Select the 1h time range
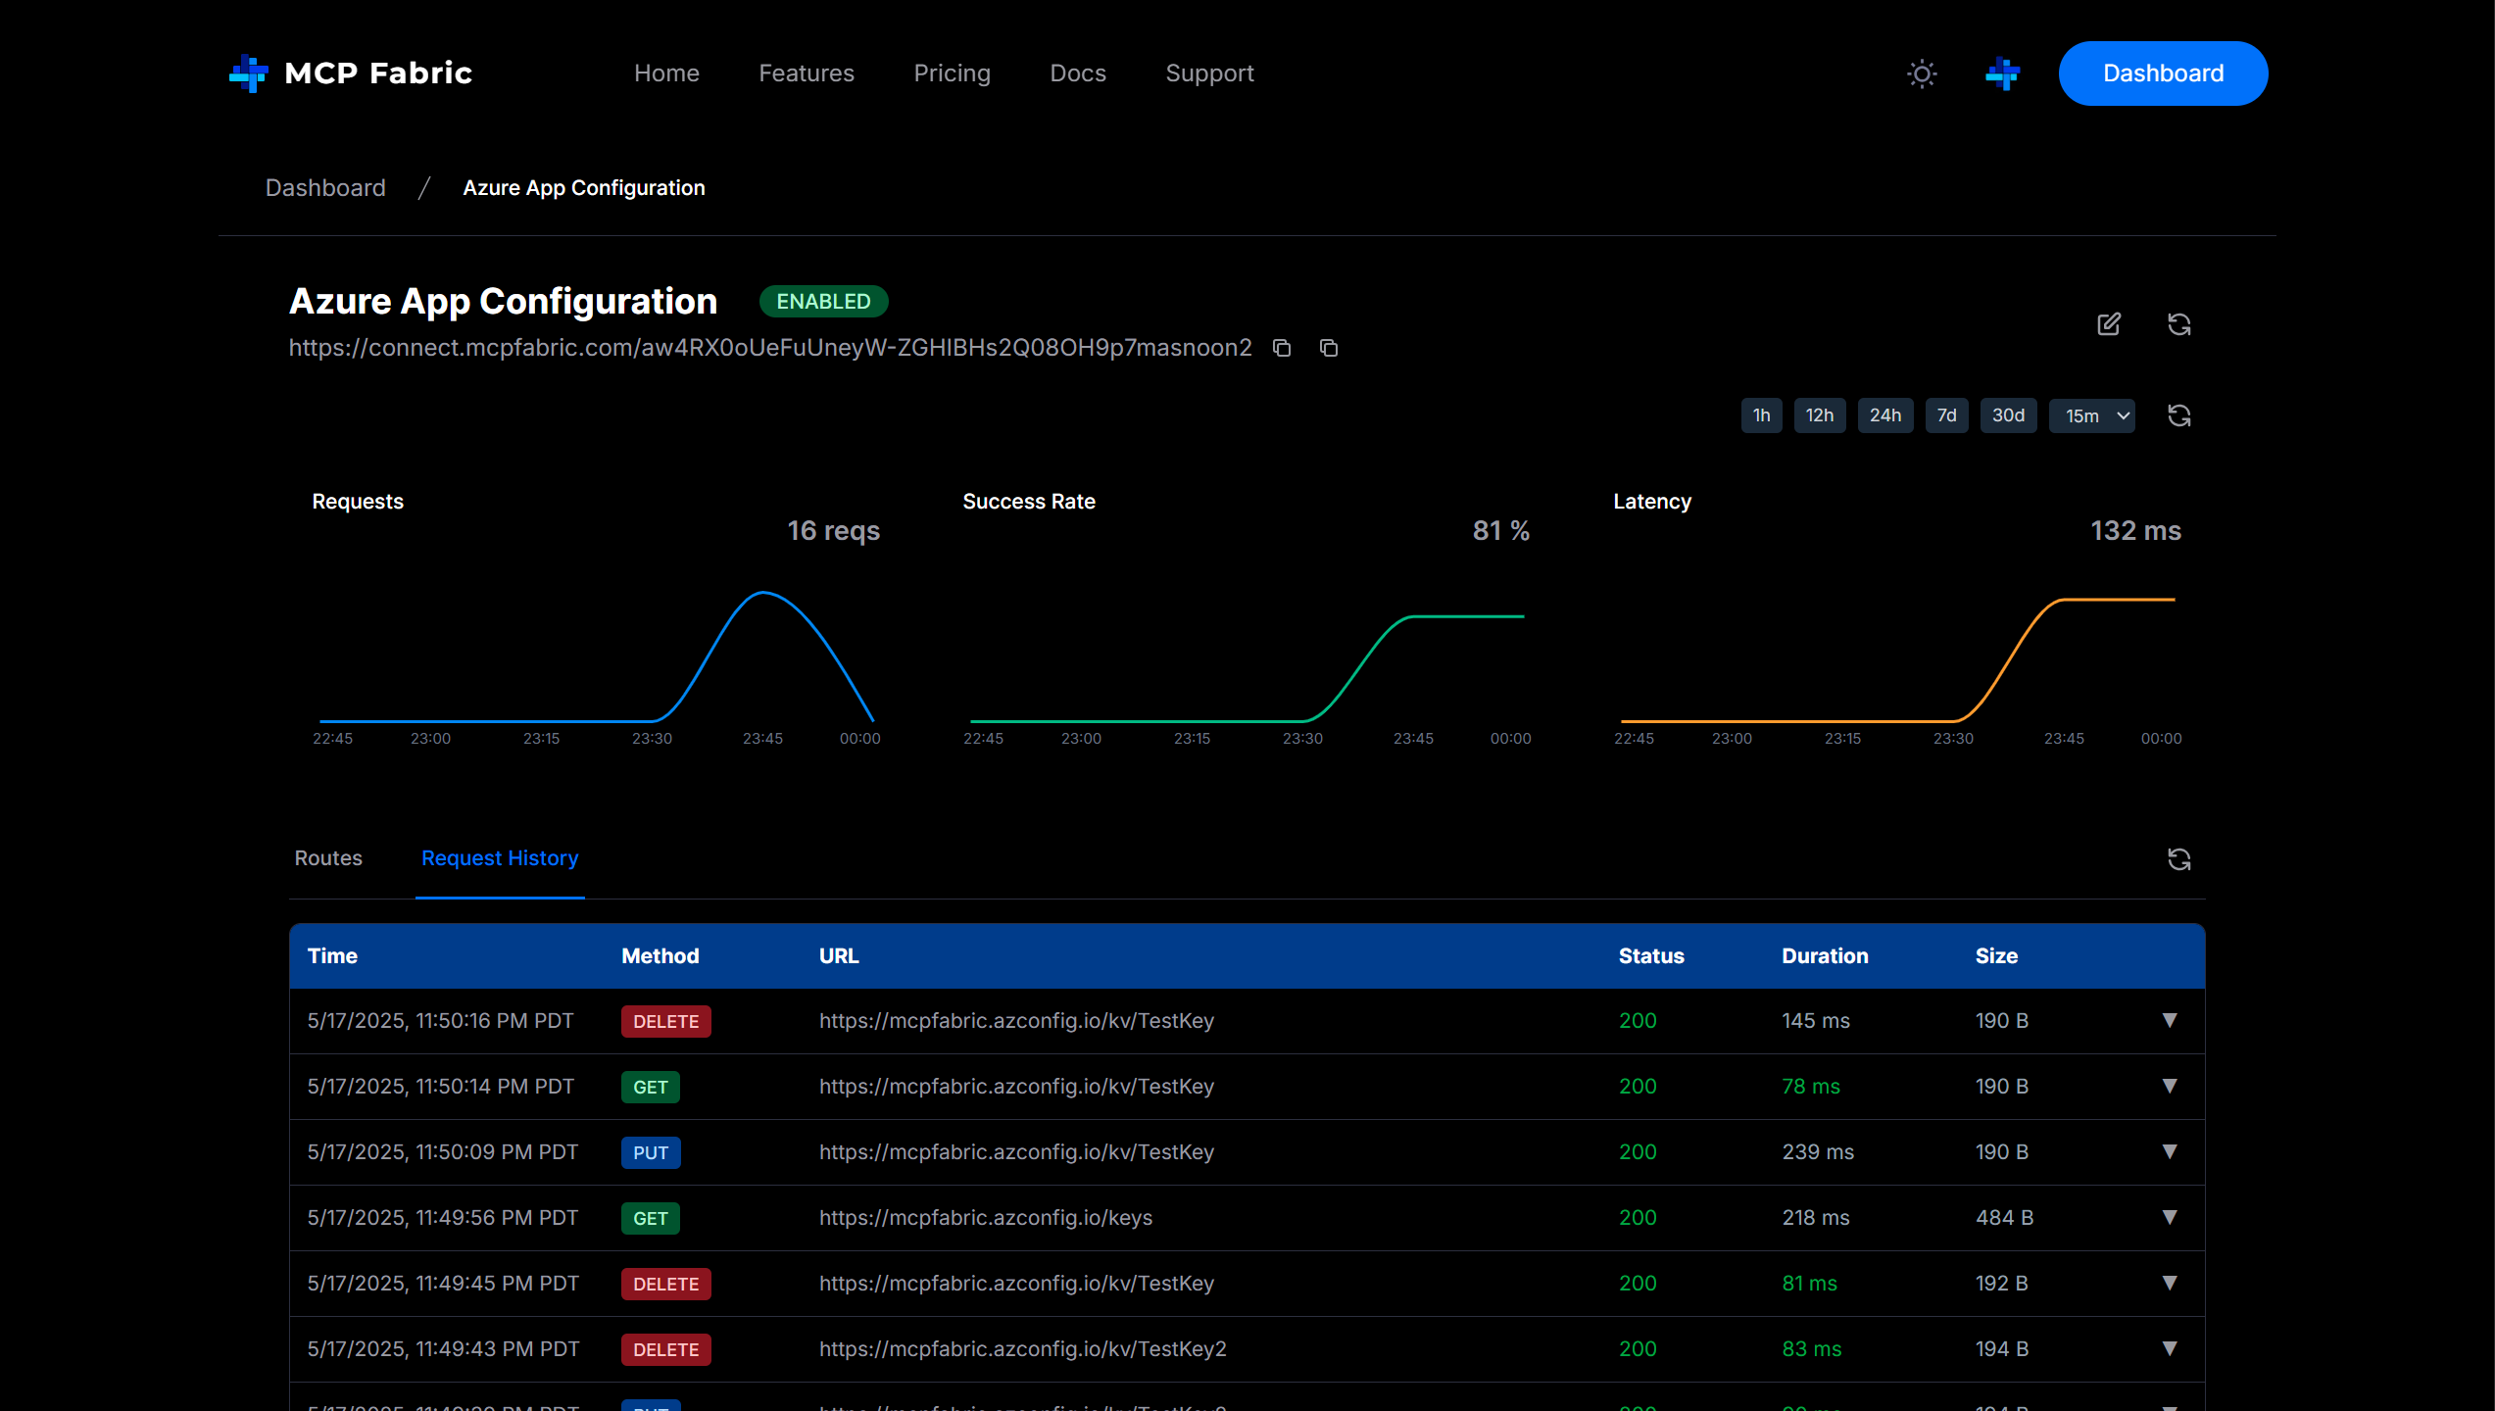Screen dimensions: 2495x1411 click(x=1761, y=415)
